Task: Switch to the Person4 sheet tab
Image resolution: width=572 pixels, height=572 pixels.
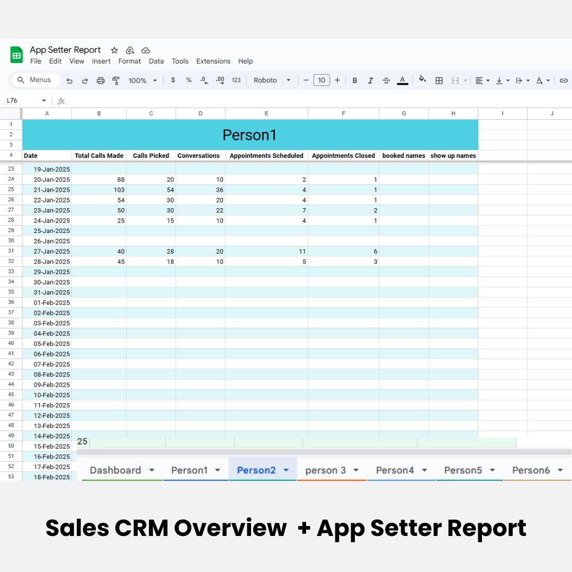Action: point(395,470)
